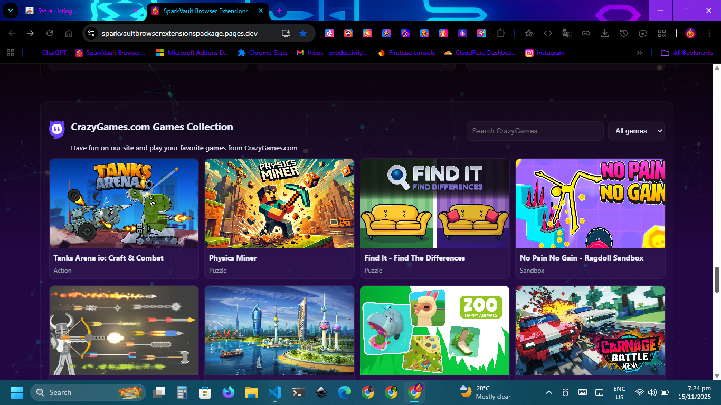Click the copy link icon in toolbar
The image size is (721, 405).
tap(586, 33)
